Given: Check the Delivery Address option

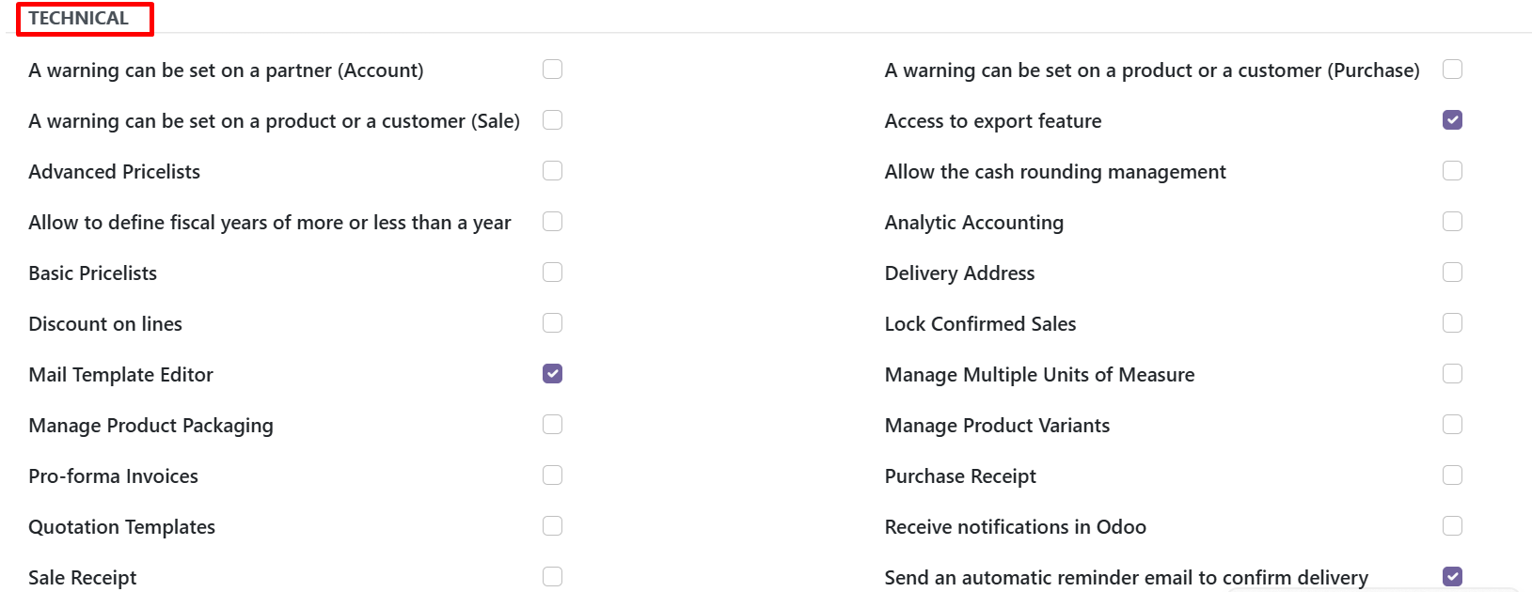Looking at the screenshot, I should point(1452,273).
